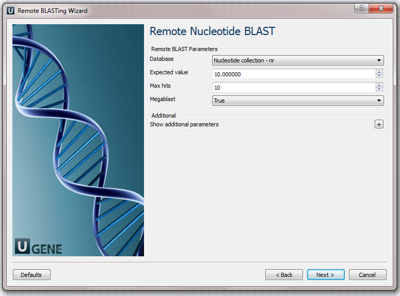Click the 'Max hits' label
This screenshot has width=400, height=296.
click(x=160, y=86)
